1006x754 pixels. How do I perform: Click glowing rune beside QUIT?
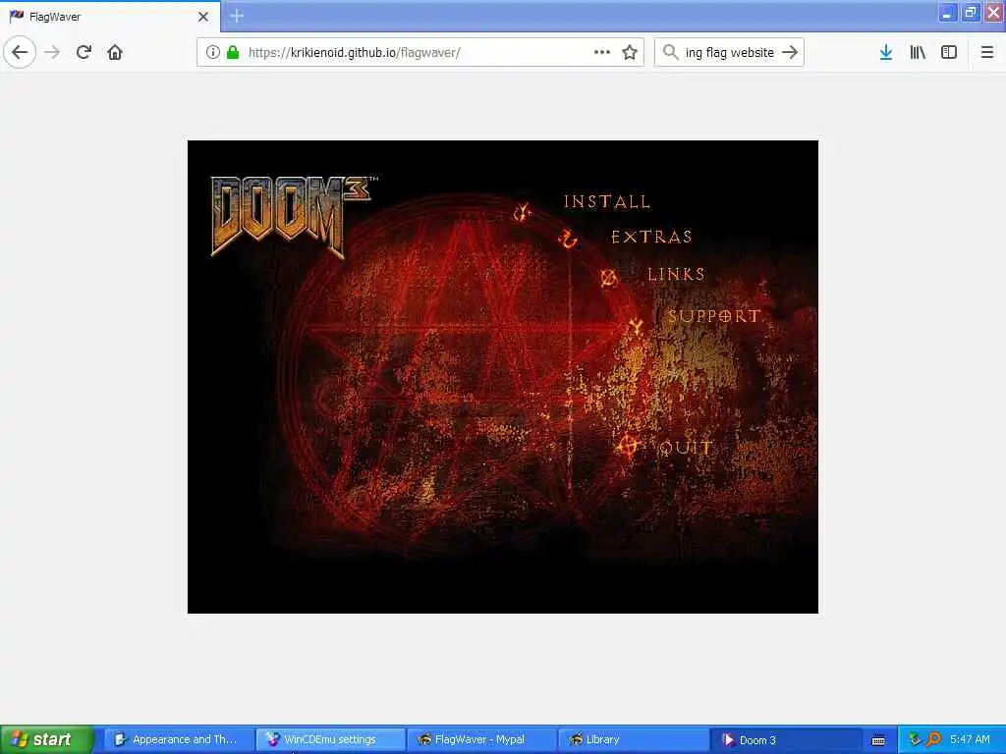coord(628,446)
